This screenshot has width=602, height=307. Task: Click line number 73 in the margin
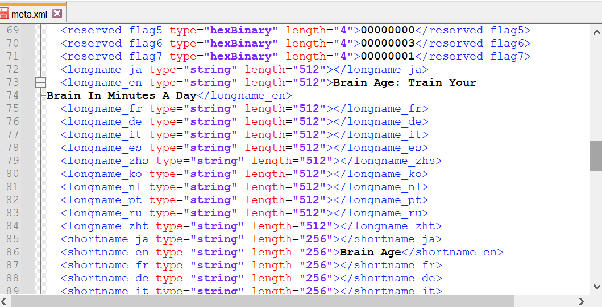pyautogui.click(x=13, y=82)
